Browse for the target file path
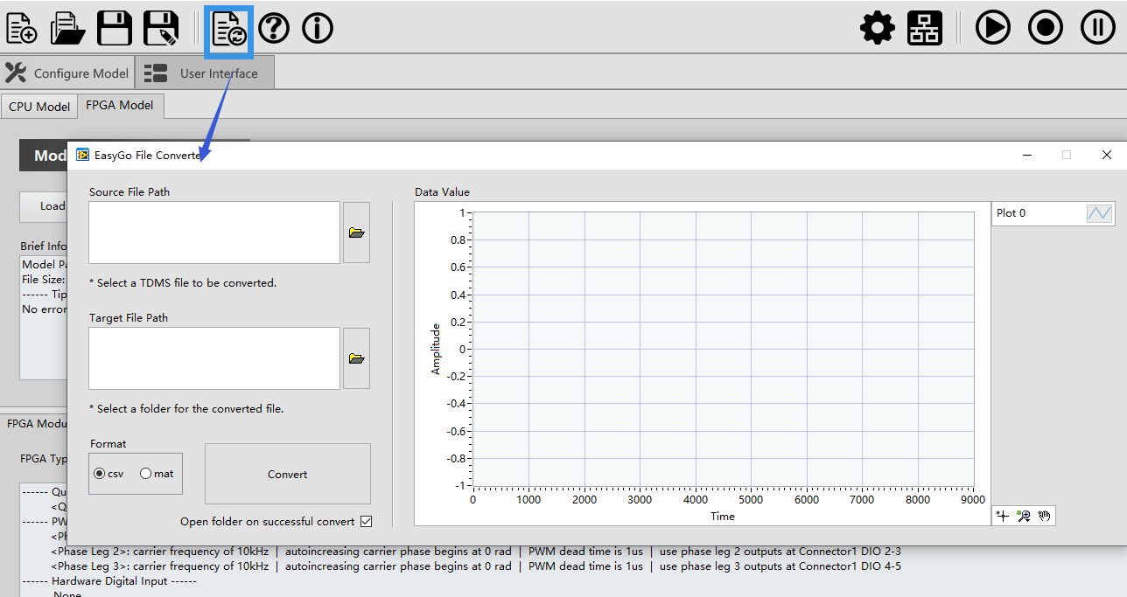1127x597 pixels. click(x=356, y=358)
